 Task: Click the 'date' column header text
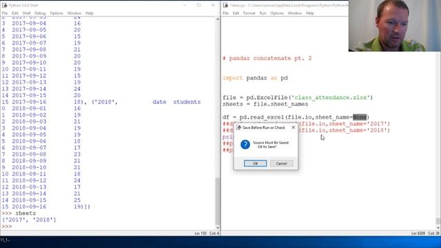click(x=159, y=102)
